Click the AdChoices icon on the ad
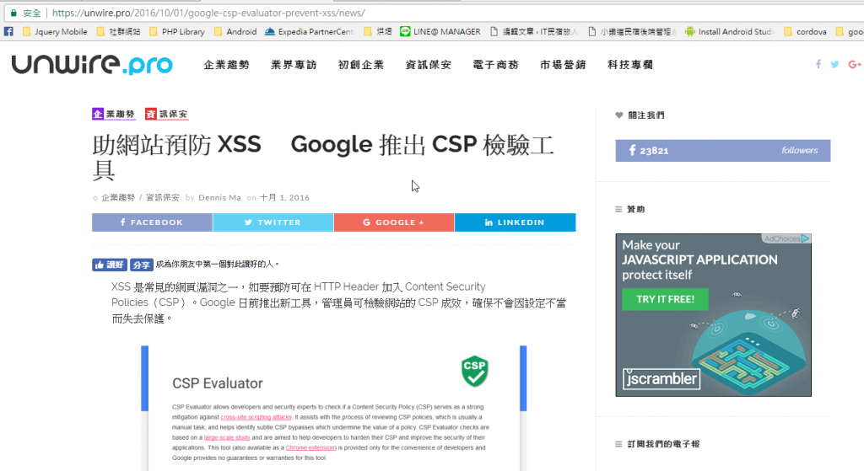This screenshot has height=471, width=864. [x=805, y=238]
